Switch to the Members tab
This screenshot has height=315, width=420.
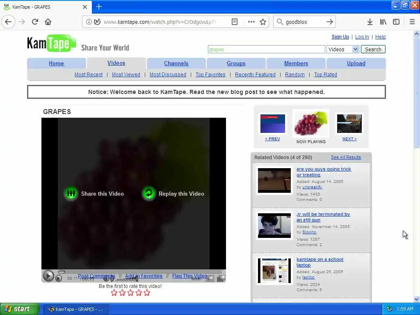pyautogui.click(x=296, y=64)
